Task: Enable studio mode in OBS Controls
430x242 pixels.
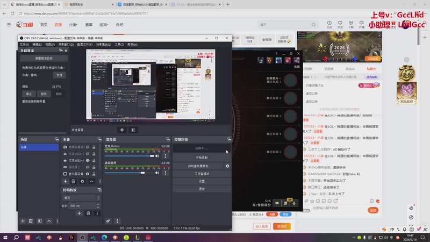Action: (202, 174)
